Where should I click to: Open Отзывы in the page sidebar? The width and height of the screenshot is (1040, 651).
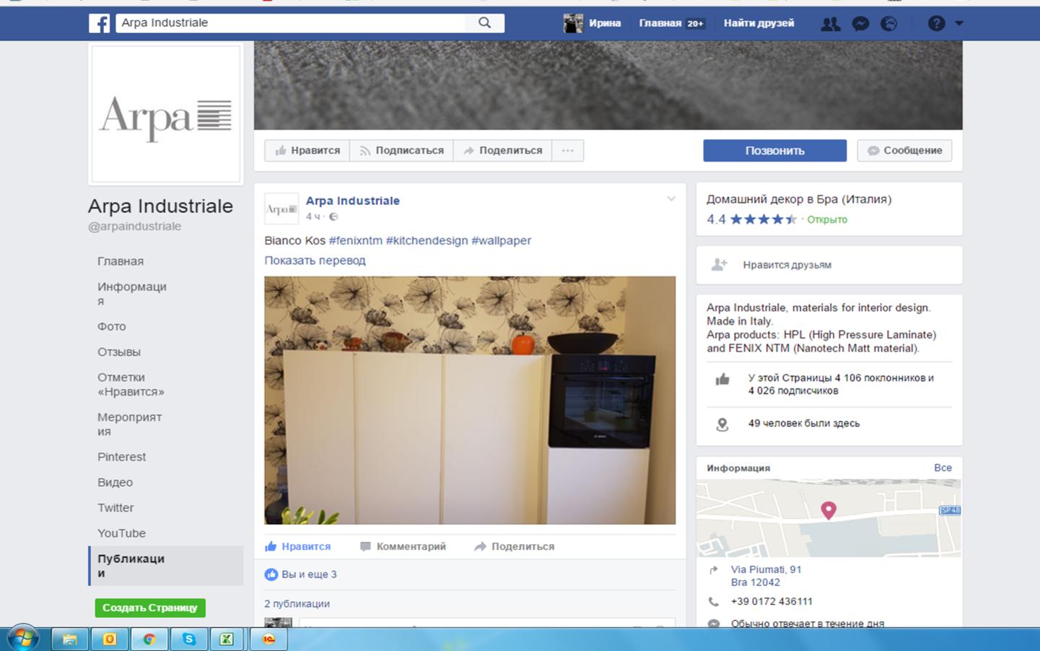click(x=119, y=352)
